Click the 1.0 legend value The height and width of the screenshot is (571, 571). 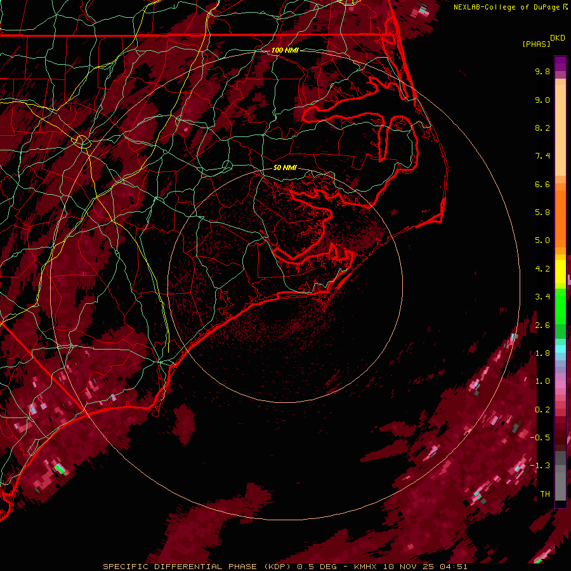pyautogui.click(x=542, y=381)
